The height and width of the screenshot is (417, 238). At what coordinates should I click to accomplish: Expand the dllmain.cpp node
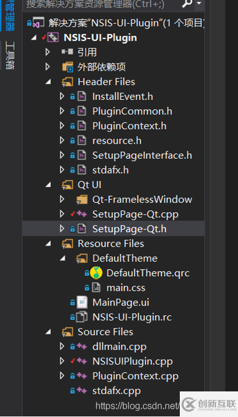[62, 346]
